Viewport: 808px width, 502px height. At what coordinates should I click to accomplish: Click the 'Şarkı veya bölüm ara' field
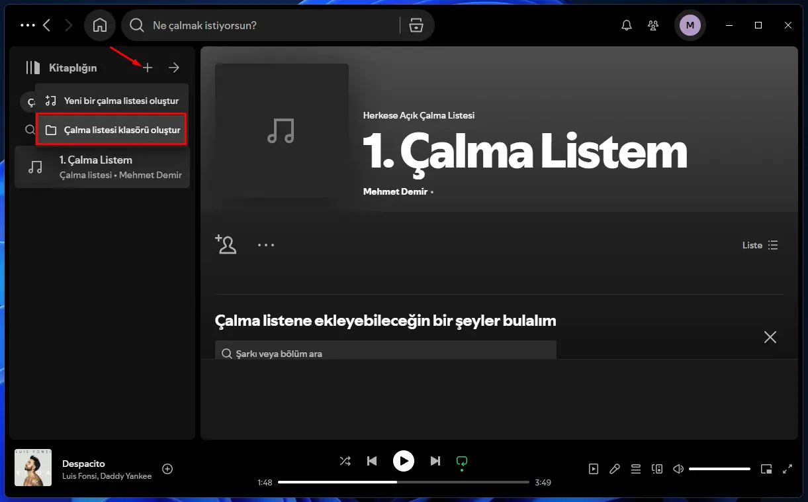[386, 350]
